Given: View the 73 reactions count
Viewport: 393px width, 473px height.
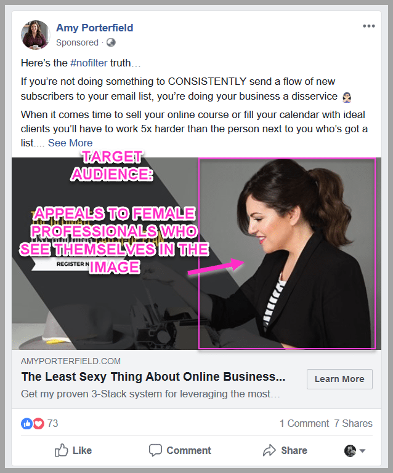Looking at the screenshot, I should pyautogui.click(x=52, y=423).
